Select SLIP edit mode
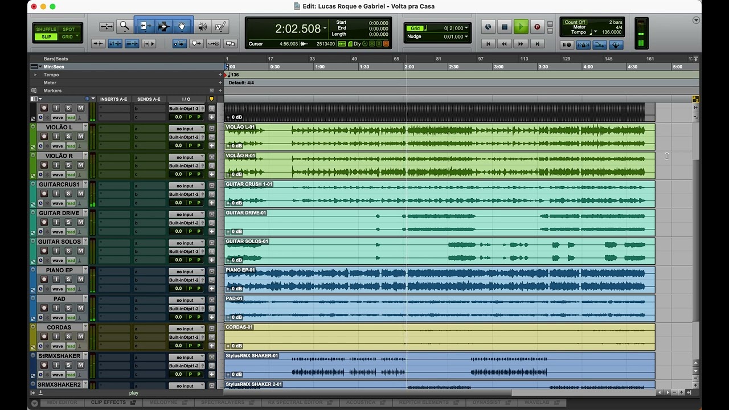The height and width of the screenshot is (410, 729). 46,36
